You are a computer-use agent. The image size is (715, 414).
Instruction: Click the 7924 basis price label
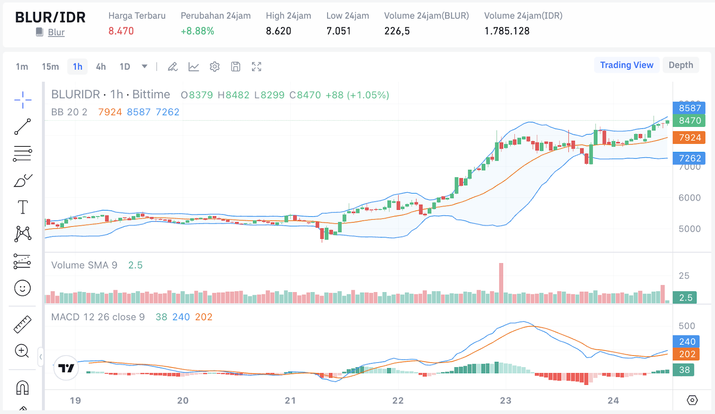[x=689, y=138]
